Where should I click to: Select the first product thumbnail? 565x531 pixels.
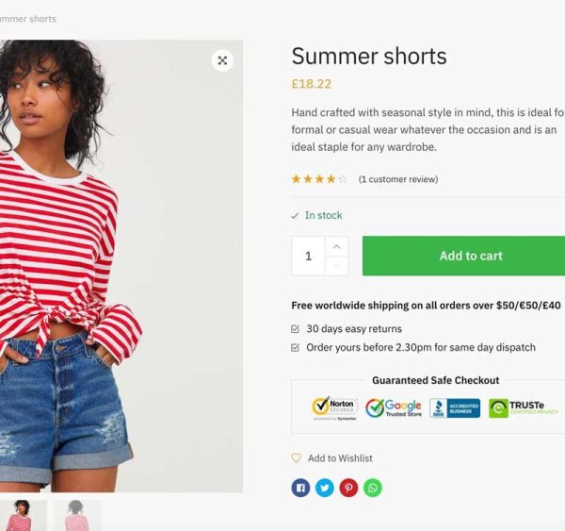click(22, 516)
